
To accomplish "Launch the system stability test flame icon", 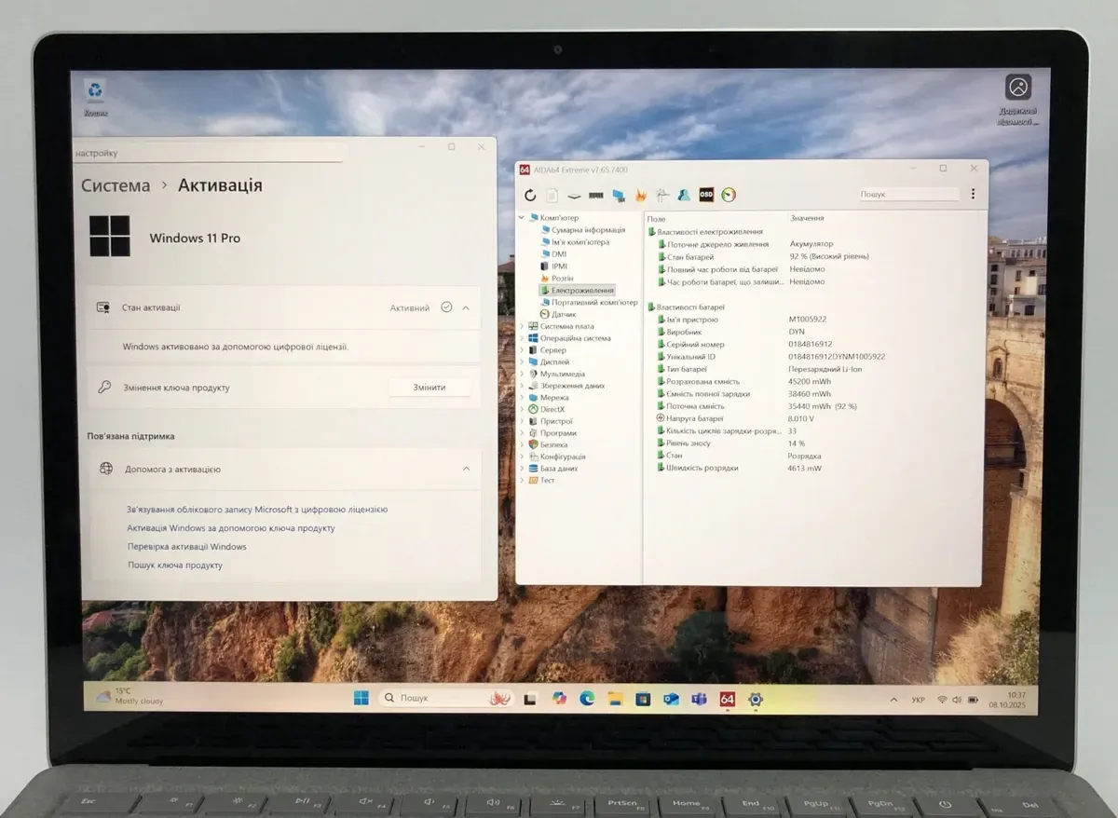I will click(641, 195).
